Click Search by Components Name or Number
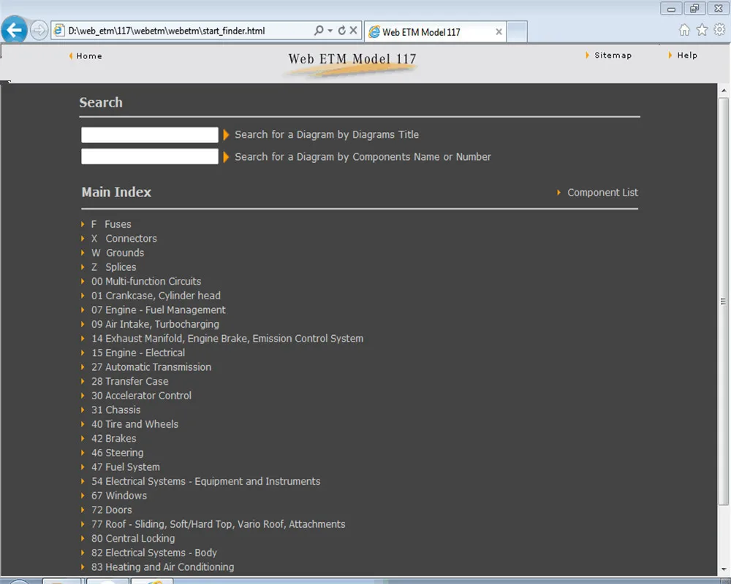The height and width of the screenshot is (584, 731). (363, 157)
